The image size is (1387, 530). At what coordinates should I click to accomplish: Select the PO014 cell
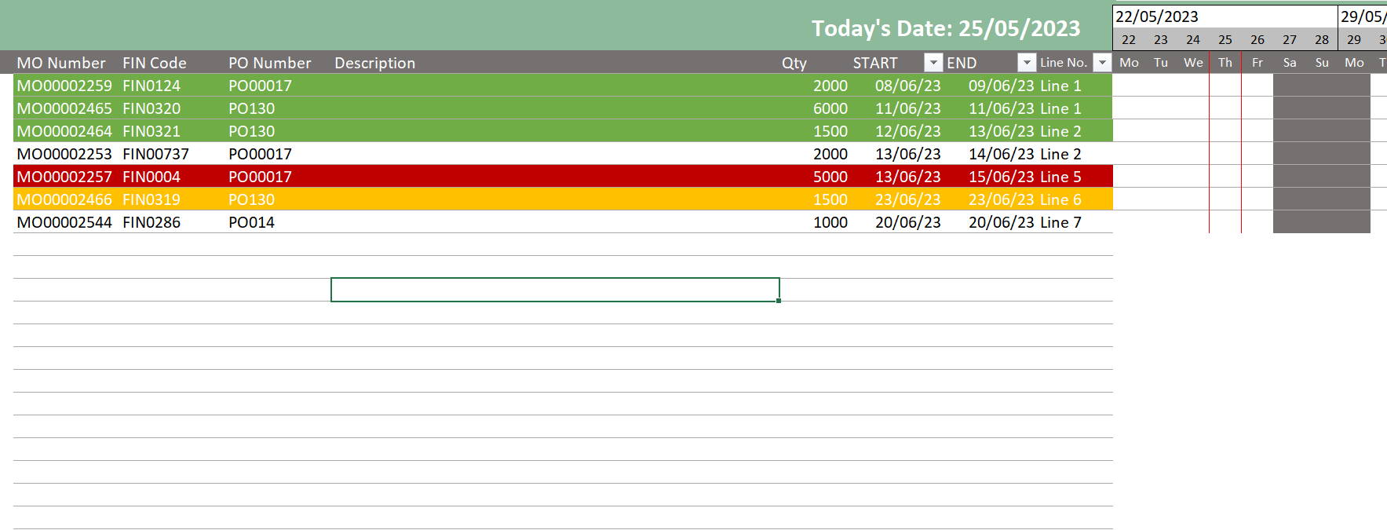tap(251, 222)
